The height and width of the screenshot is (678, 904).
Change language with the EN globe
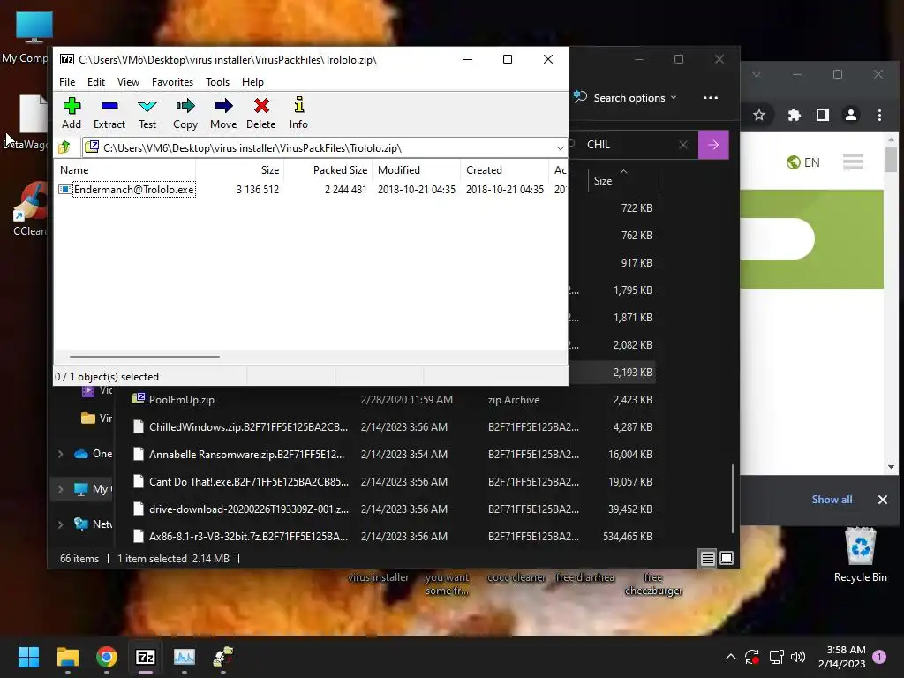pos(802,162)
